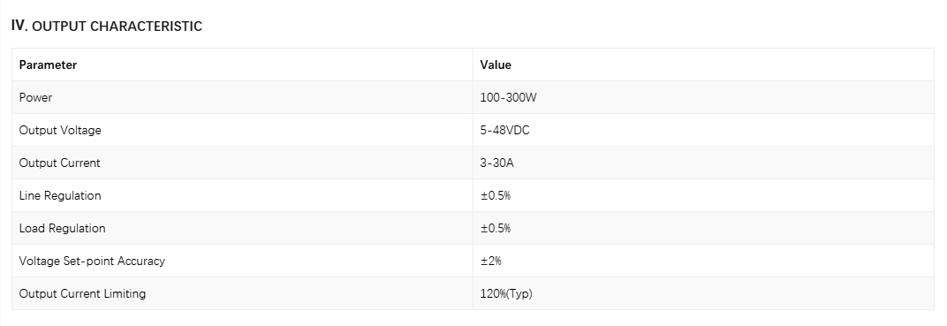This screenshot has height=326, width=947.
Task: Click the Power parameter cell
Action: [x=242, y=97]
